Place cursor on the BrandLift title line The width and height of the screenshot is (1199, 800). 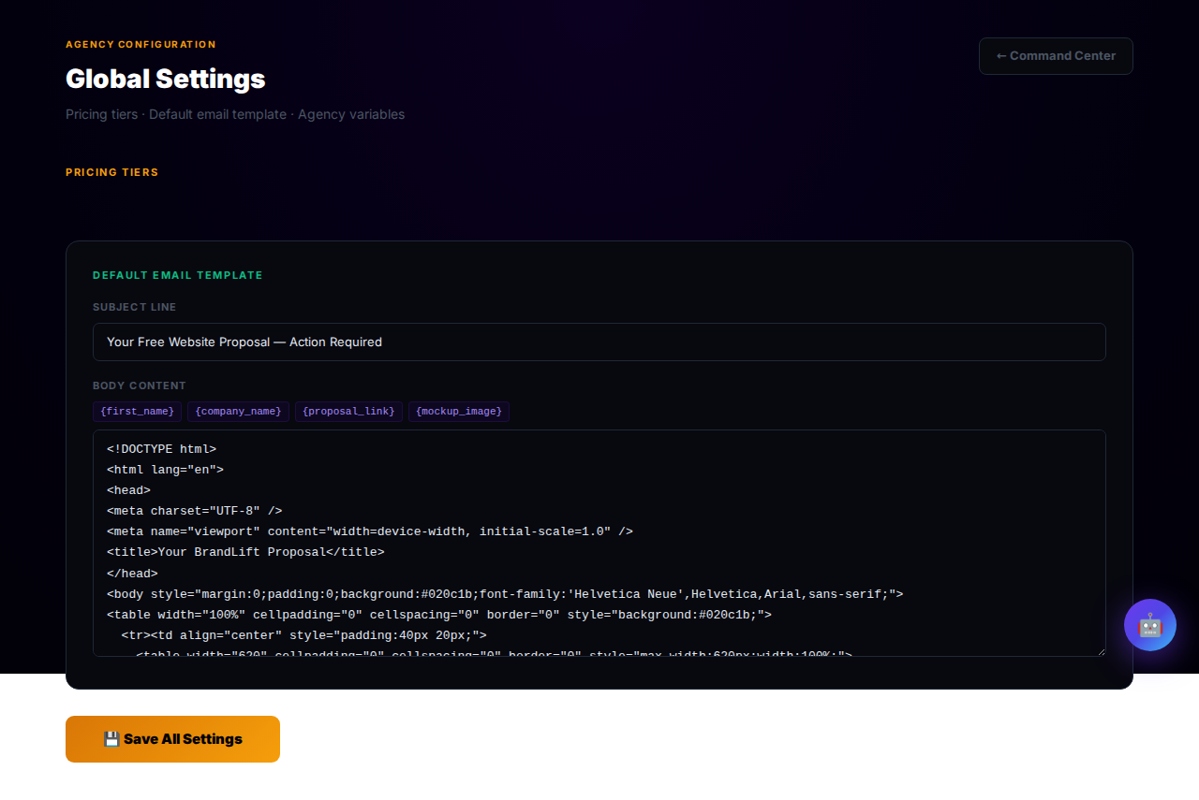pos(245,552)
